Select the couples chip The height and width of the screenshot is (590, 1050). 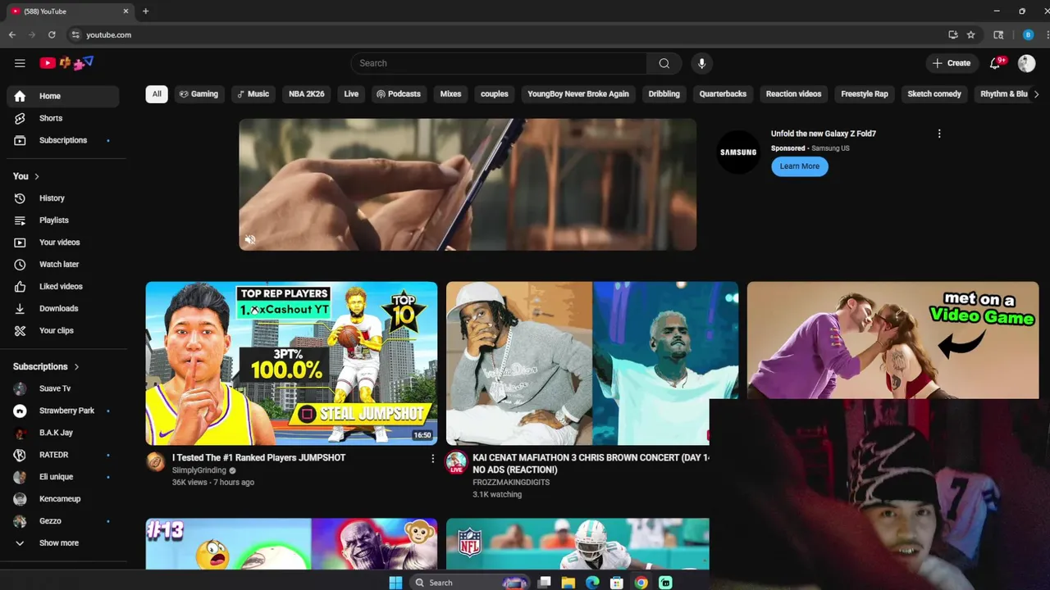[495, 94]
